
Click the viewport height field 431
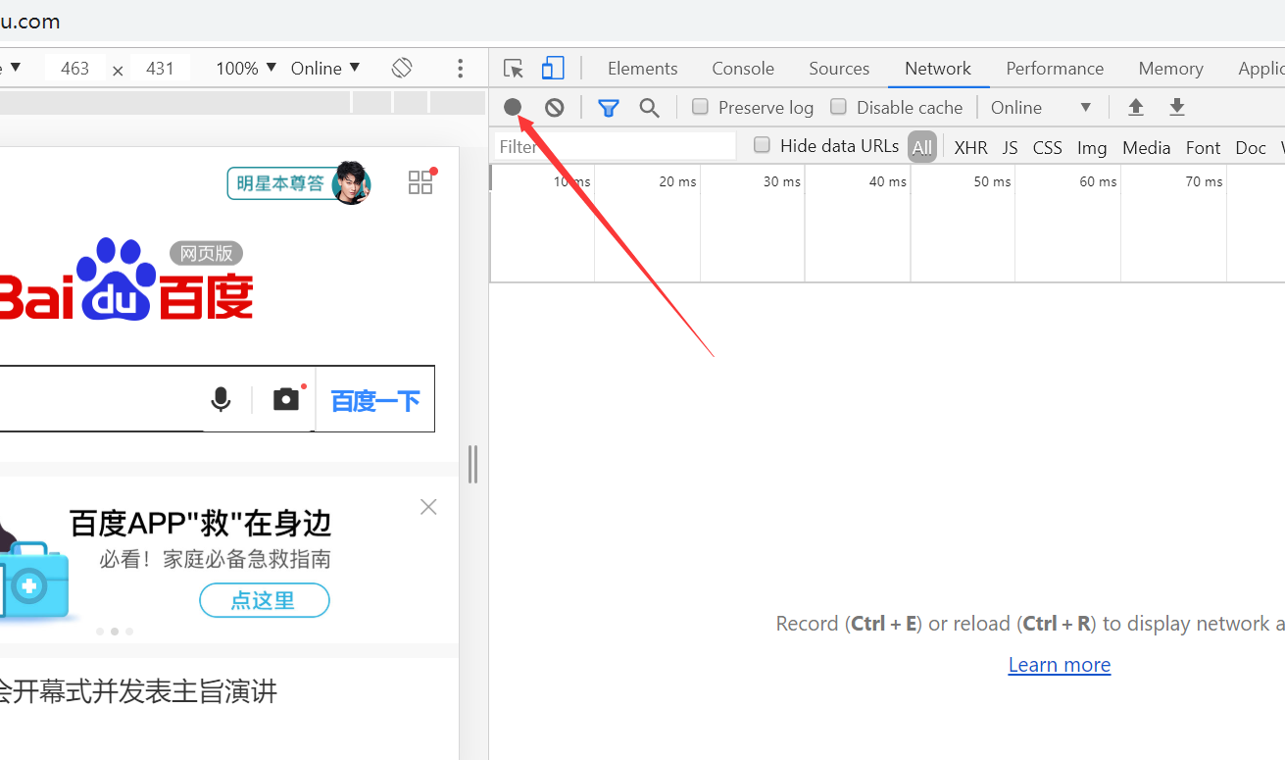pyautogui.click(x=160, y=68)
